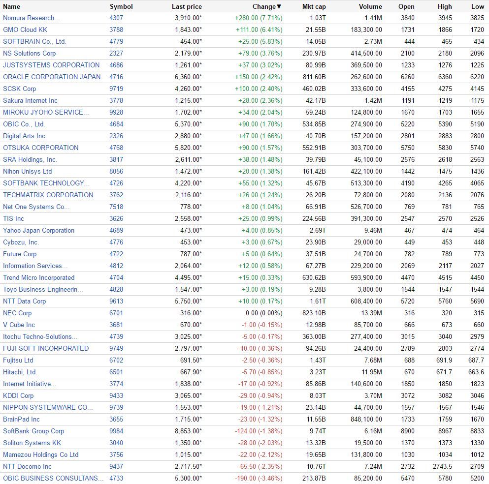Open KDDI Corp link
489x484 pixels.
pyautogui.click(x=18, y=396)
